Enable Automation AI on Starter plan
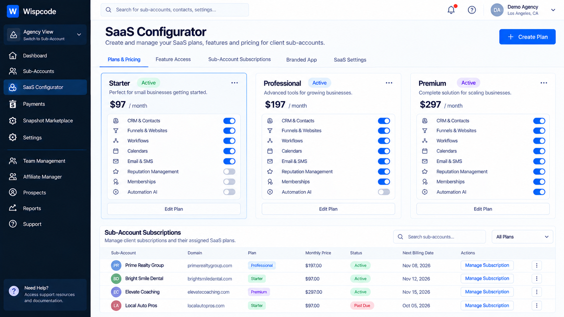The height and width of the screenshot is (317, 564). click(x=229, y=192)
